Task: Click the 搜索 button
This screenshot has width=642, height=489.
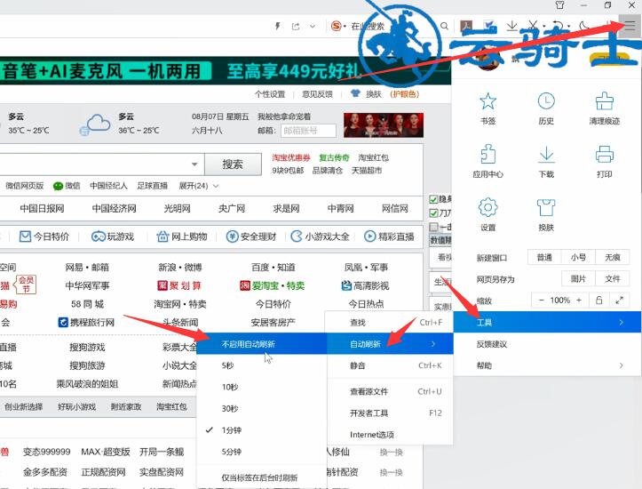Action: coord(233,164)
